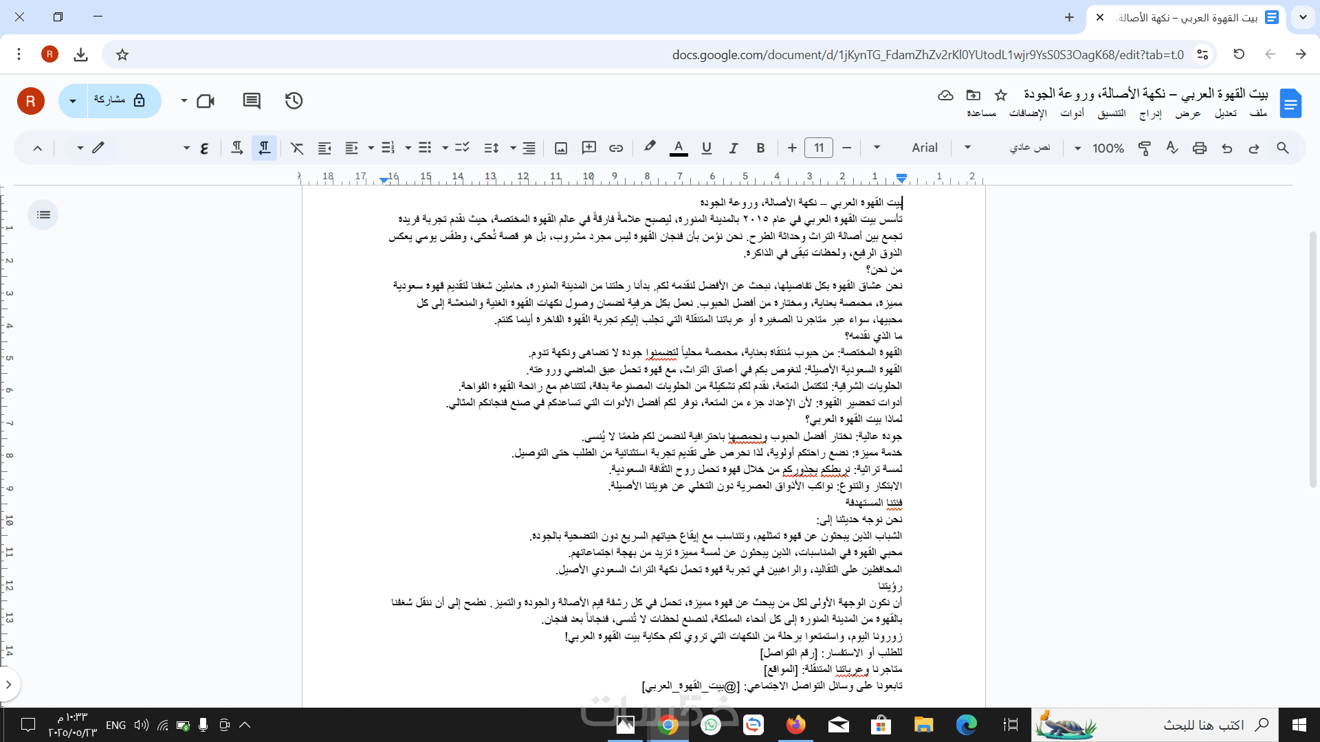Increase font size with plus button
The width and height of the screenshot is (1320, 742).
click(x=792, y=148)
